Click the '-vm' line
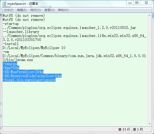The width and height of the screenshot is (154, 134). click(x=6, y=52)
